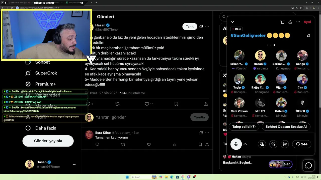The height and width of the screenshot is (180, 321).
Task: Click the REC recording badge
Action: [236, 29]
